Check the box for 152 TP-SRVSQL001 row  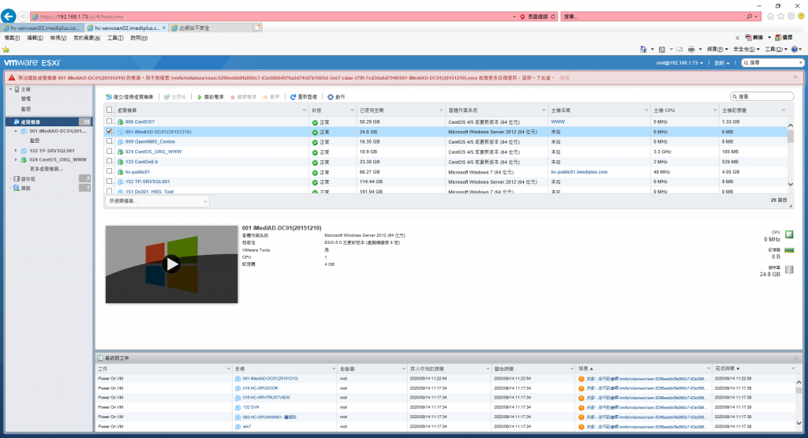(x=109, y=182)
